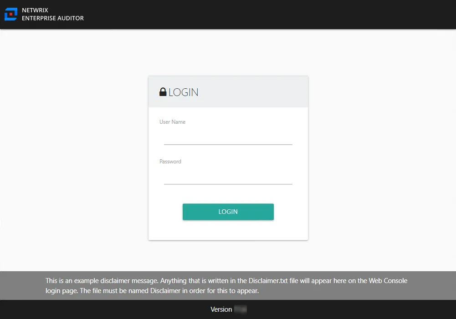Click the Password label

(x=170, y=161)
